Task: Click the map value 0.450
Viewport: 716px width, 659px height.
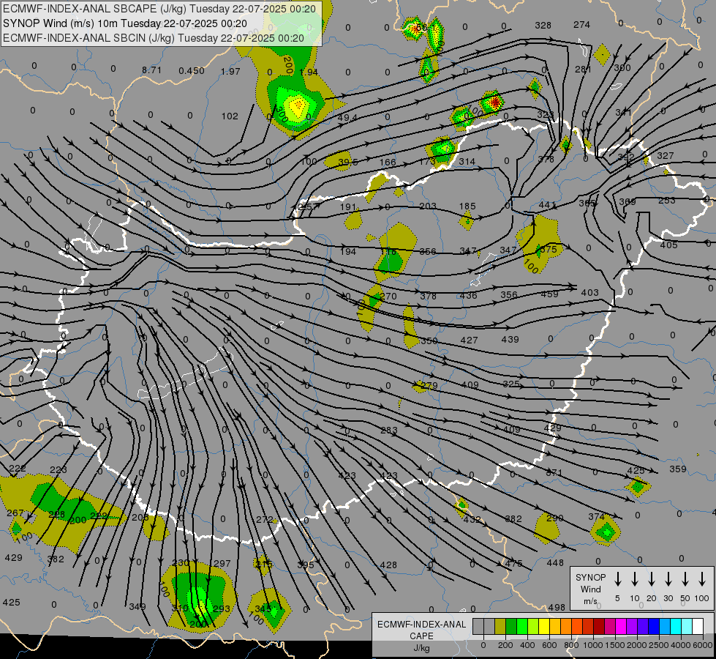Action: [192, 70]
